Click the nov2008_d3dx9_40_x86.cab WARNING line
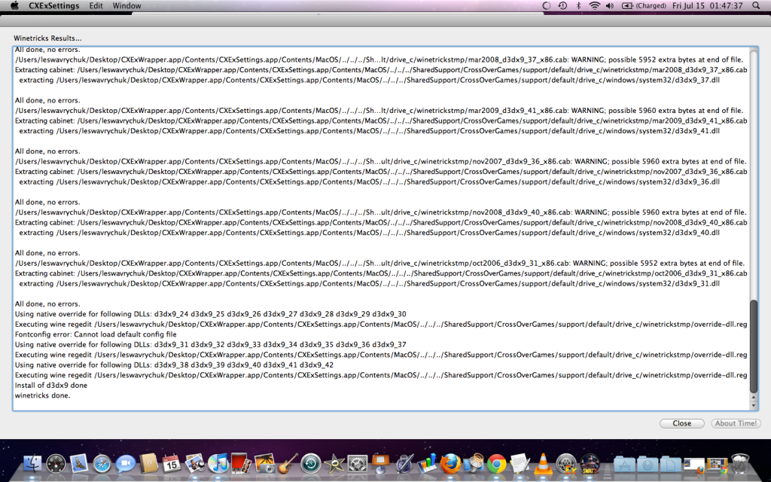The image size is (771, 482). pyautogui.click(x=380, y=212)
